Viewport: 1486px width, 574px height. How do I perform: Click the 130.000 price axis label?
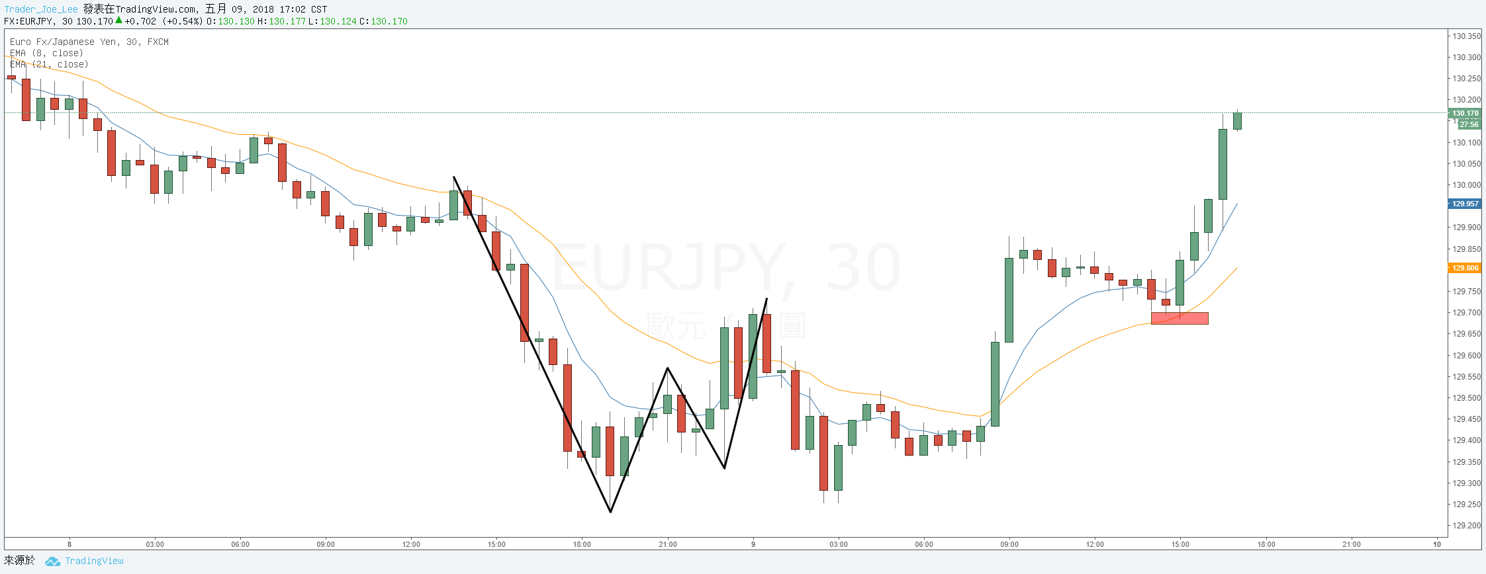point(1466,185)
